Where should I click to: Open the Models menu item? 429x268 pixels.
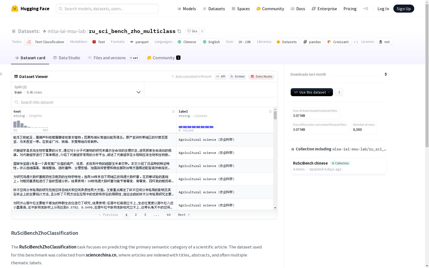point(187,9)
